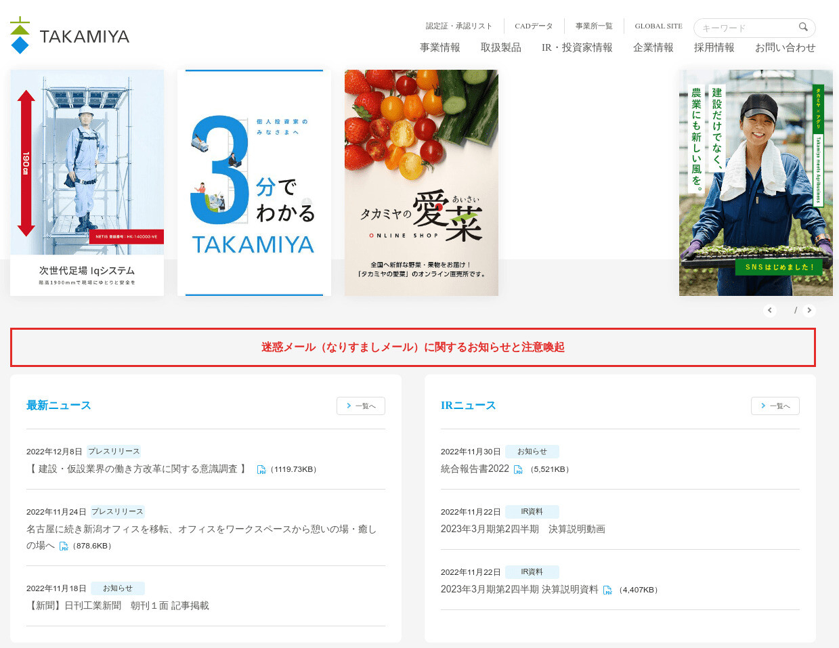Open 迷惑メール notice banner

pos(413,347)
